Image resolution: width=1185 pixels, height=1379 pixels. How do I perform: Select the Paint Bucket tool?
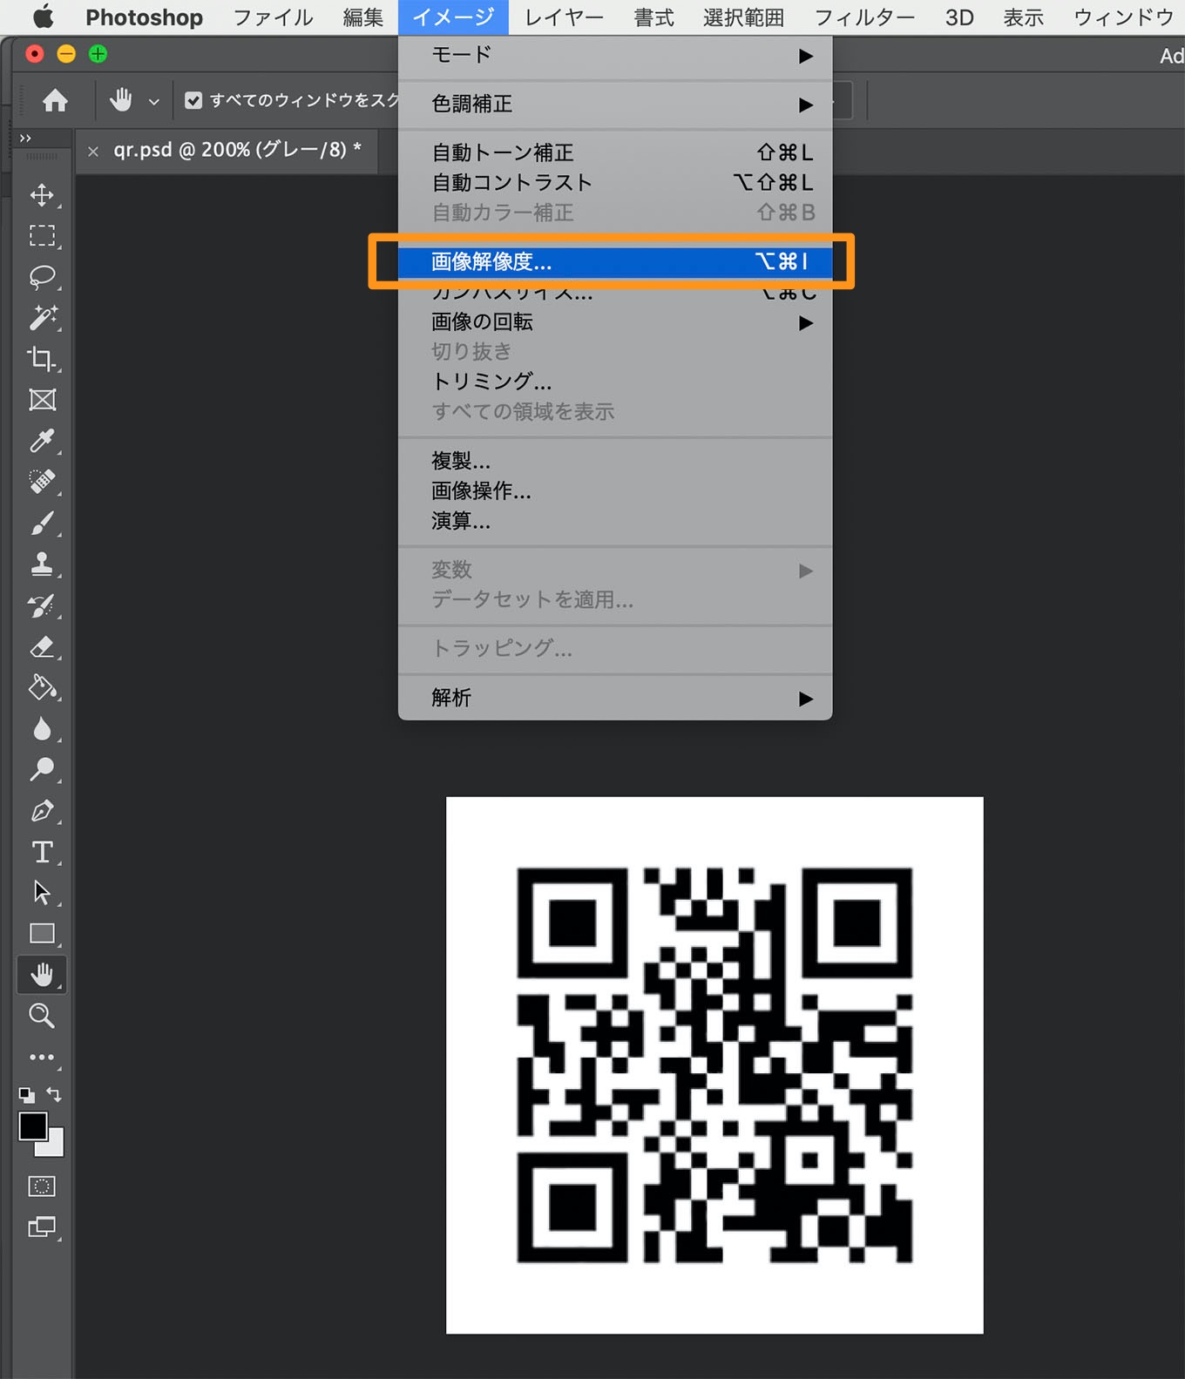[42, 687]
